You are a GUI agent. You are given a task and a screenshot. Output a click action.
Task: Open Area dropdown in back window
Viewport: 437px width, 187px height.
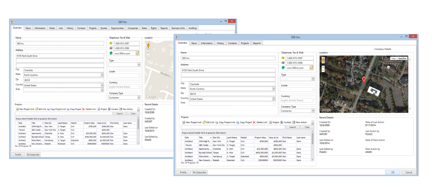click(x=102, y=90)
